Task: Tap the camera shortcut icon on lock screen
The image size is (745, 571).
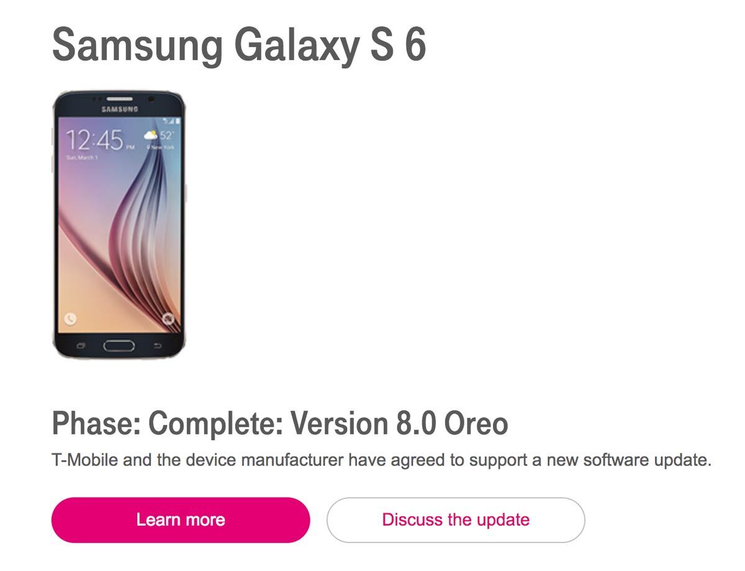Action: pos(168,319)
